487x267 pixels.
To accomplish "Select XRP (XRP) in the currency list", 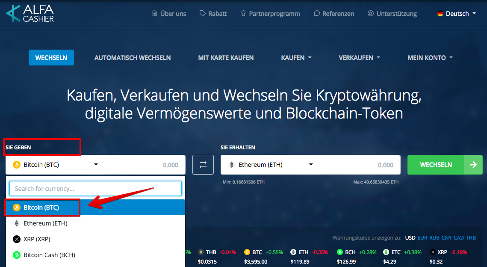I will (x=95, y=239).
